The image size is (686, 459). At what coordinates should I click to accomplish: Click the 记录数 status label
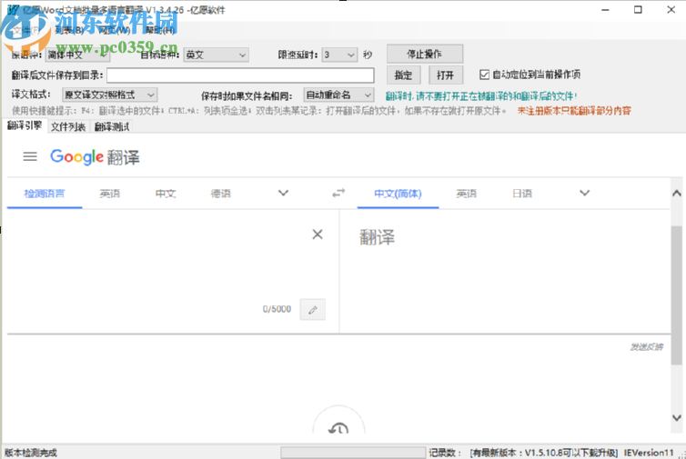click(x=445, y=453)
